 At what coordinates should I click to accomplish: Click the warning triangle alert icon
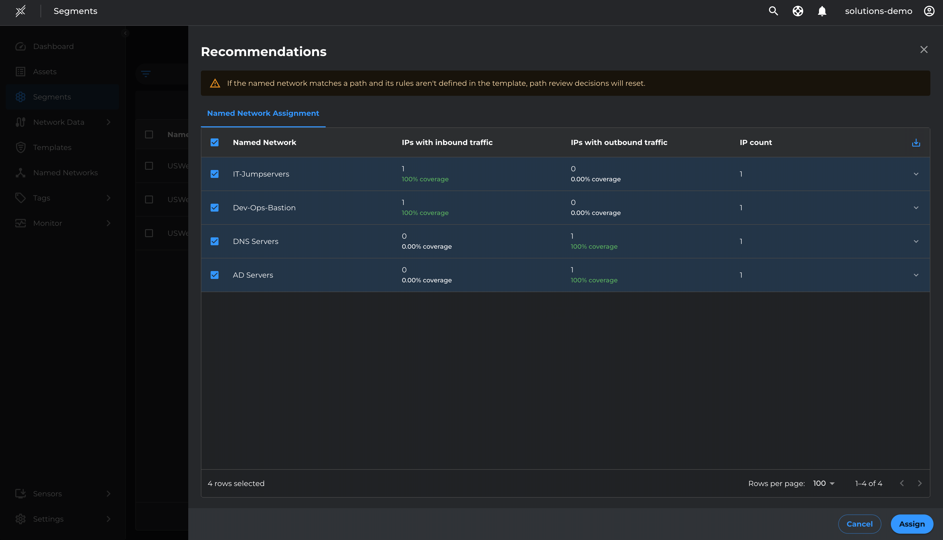point(215,83)
